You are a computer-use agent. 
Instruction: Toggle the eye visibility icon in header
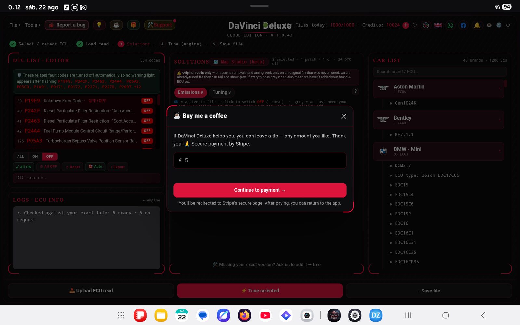489,25
